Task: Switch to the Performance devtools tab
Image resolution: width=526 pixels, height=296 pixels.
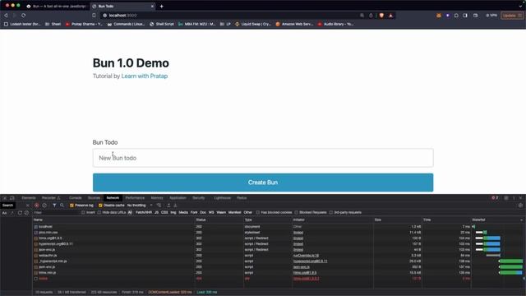Action: click(135, 198)
